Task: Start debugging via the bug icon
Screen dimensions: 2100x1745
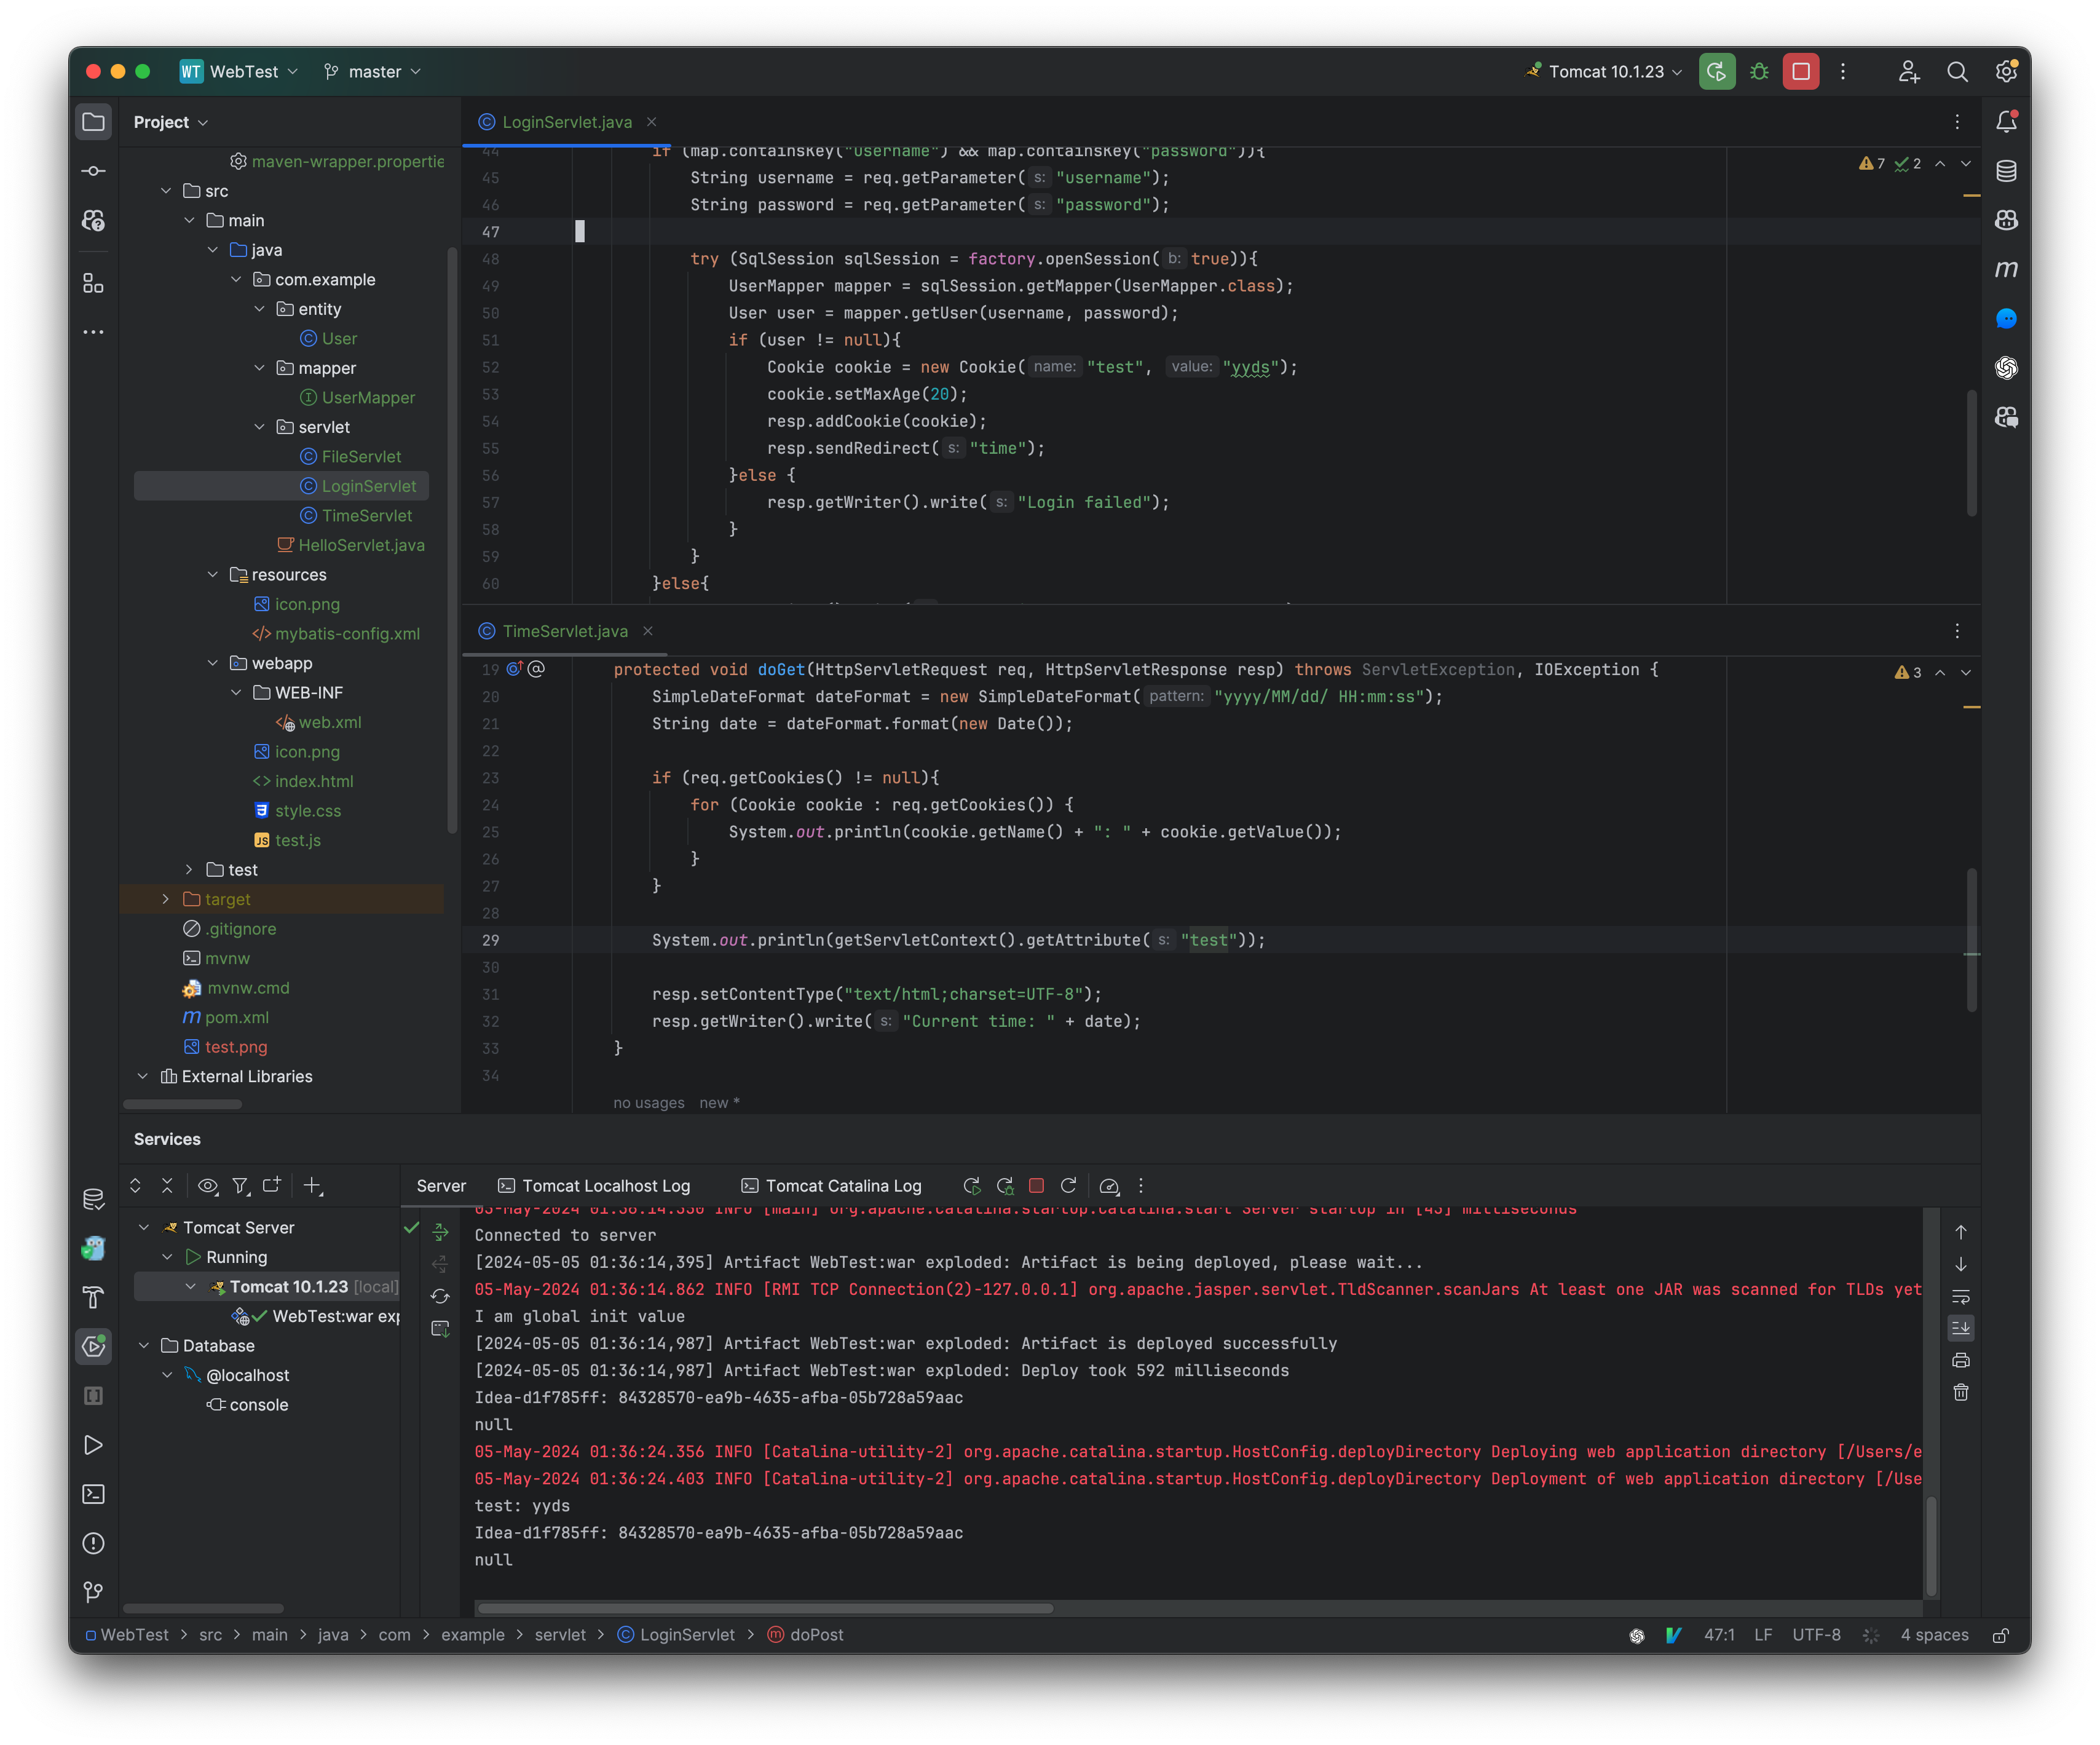Action: [x=1760, y=71]
